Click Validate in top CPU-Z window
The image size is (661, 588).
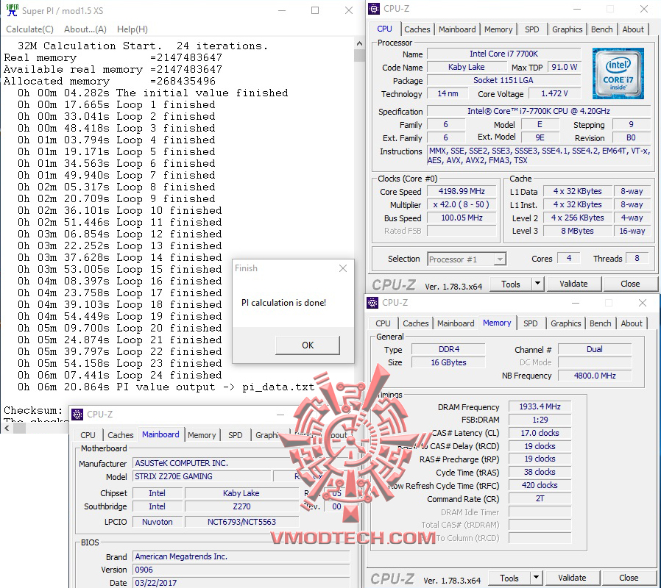tap(573, 284)
